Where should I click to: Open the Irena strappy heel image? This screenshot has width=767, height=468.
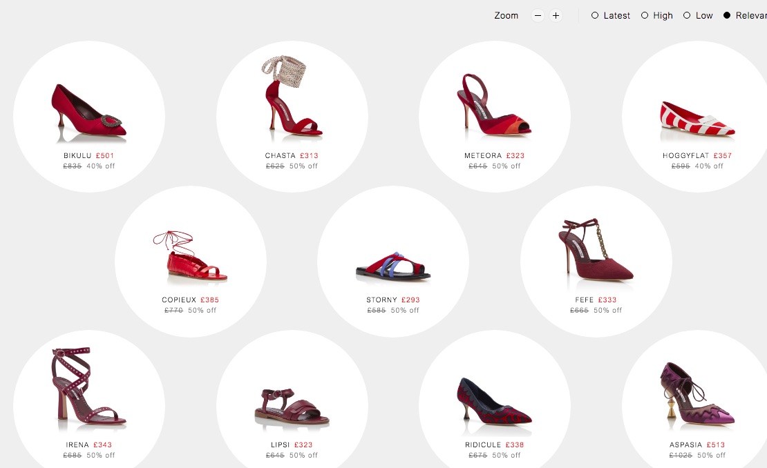click(88, 386)
